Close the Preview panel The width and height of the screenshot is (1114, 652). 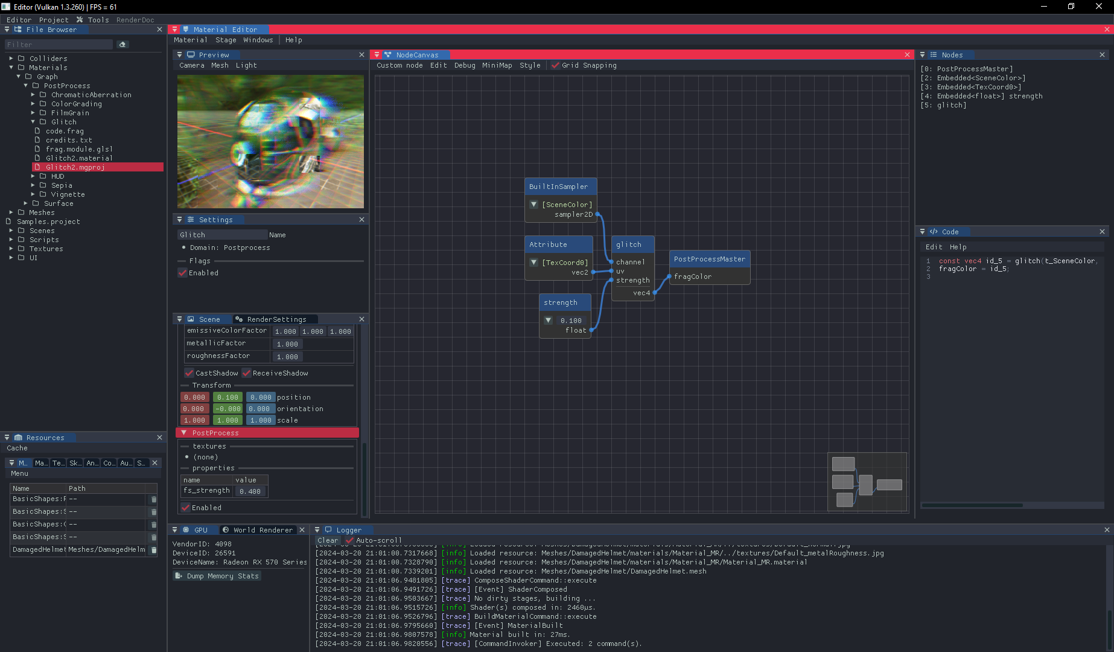(361, 55)
